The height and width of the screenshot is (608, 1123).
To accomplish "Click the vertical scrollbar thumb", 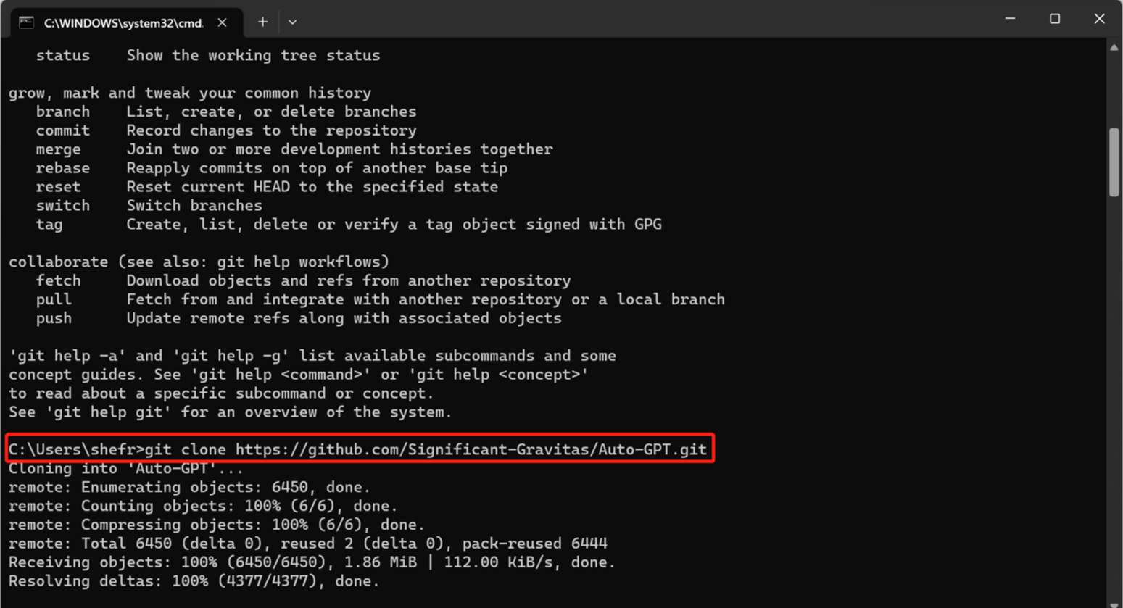I will click(1114, 162).
